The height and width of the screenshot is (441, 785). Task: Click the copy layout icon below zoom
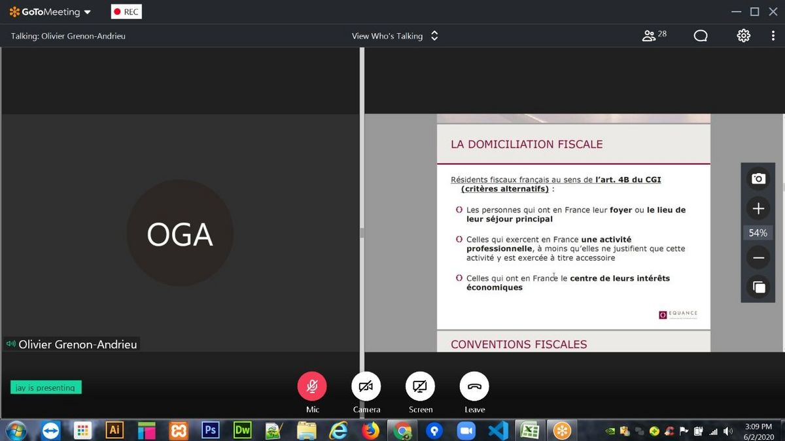[x=758, y=287]
